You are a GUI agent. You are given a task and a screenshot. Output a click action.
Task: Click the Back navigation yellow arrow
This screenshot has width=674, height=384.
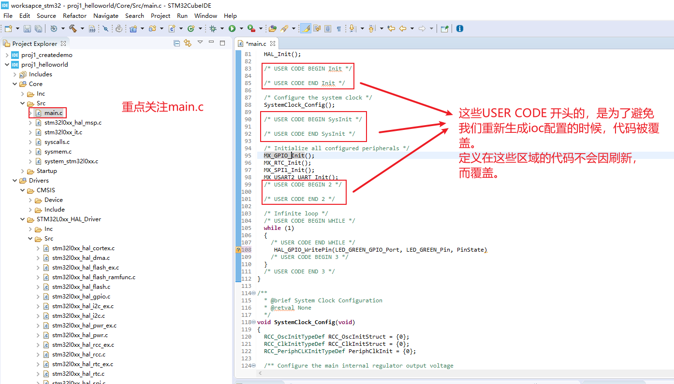click(x=402, y=28)
